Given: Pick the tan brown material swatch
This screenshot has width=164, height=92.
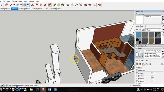Looking at the screenshot, I should 151,41.
